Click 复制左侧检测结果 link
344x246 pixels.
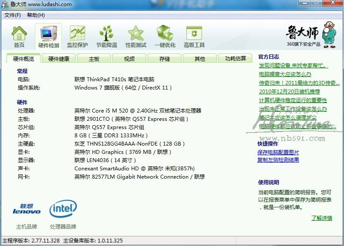(x=278, y=160)
